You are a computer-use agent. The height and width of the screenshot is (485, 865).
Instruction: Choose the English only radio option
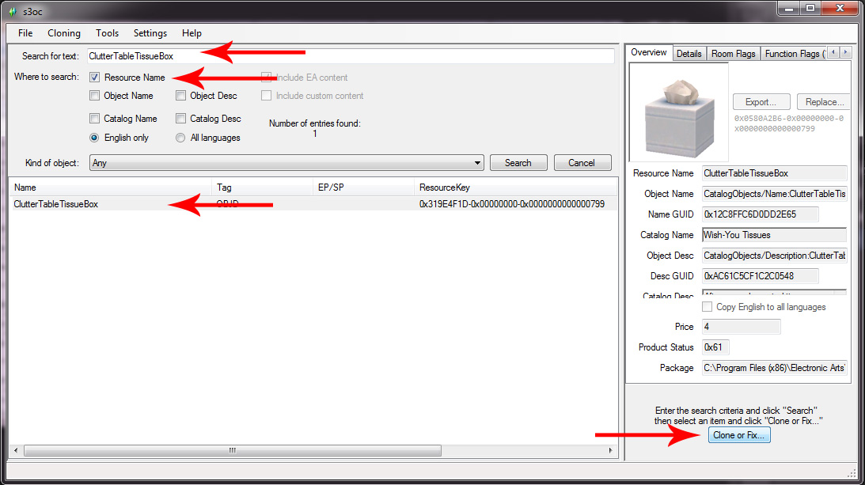[95, 138]
